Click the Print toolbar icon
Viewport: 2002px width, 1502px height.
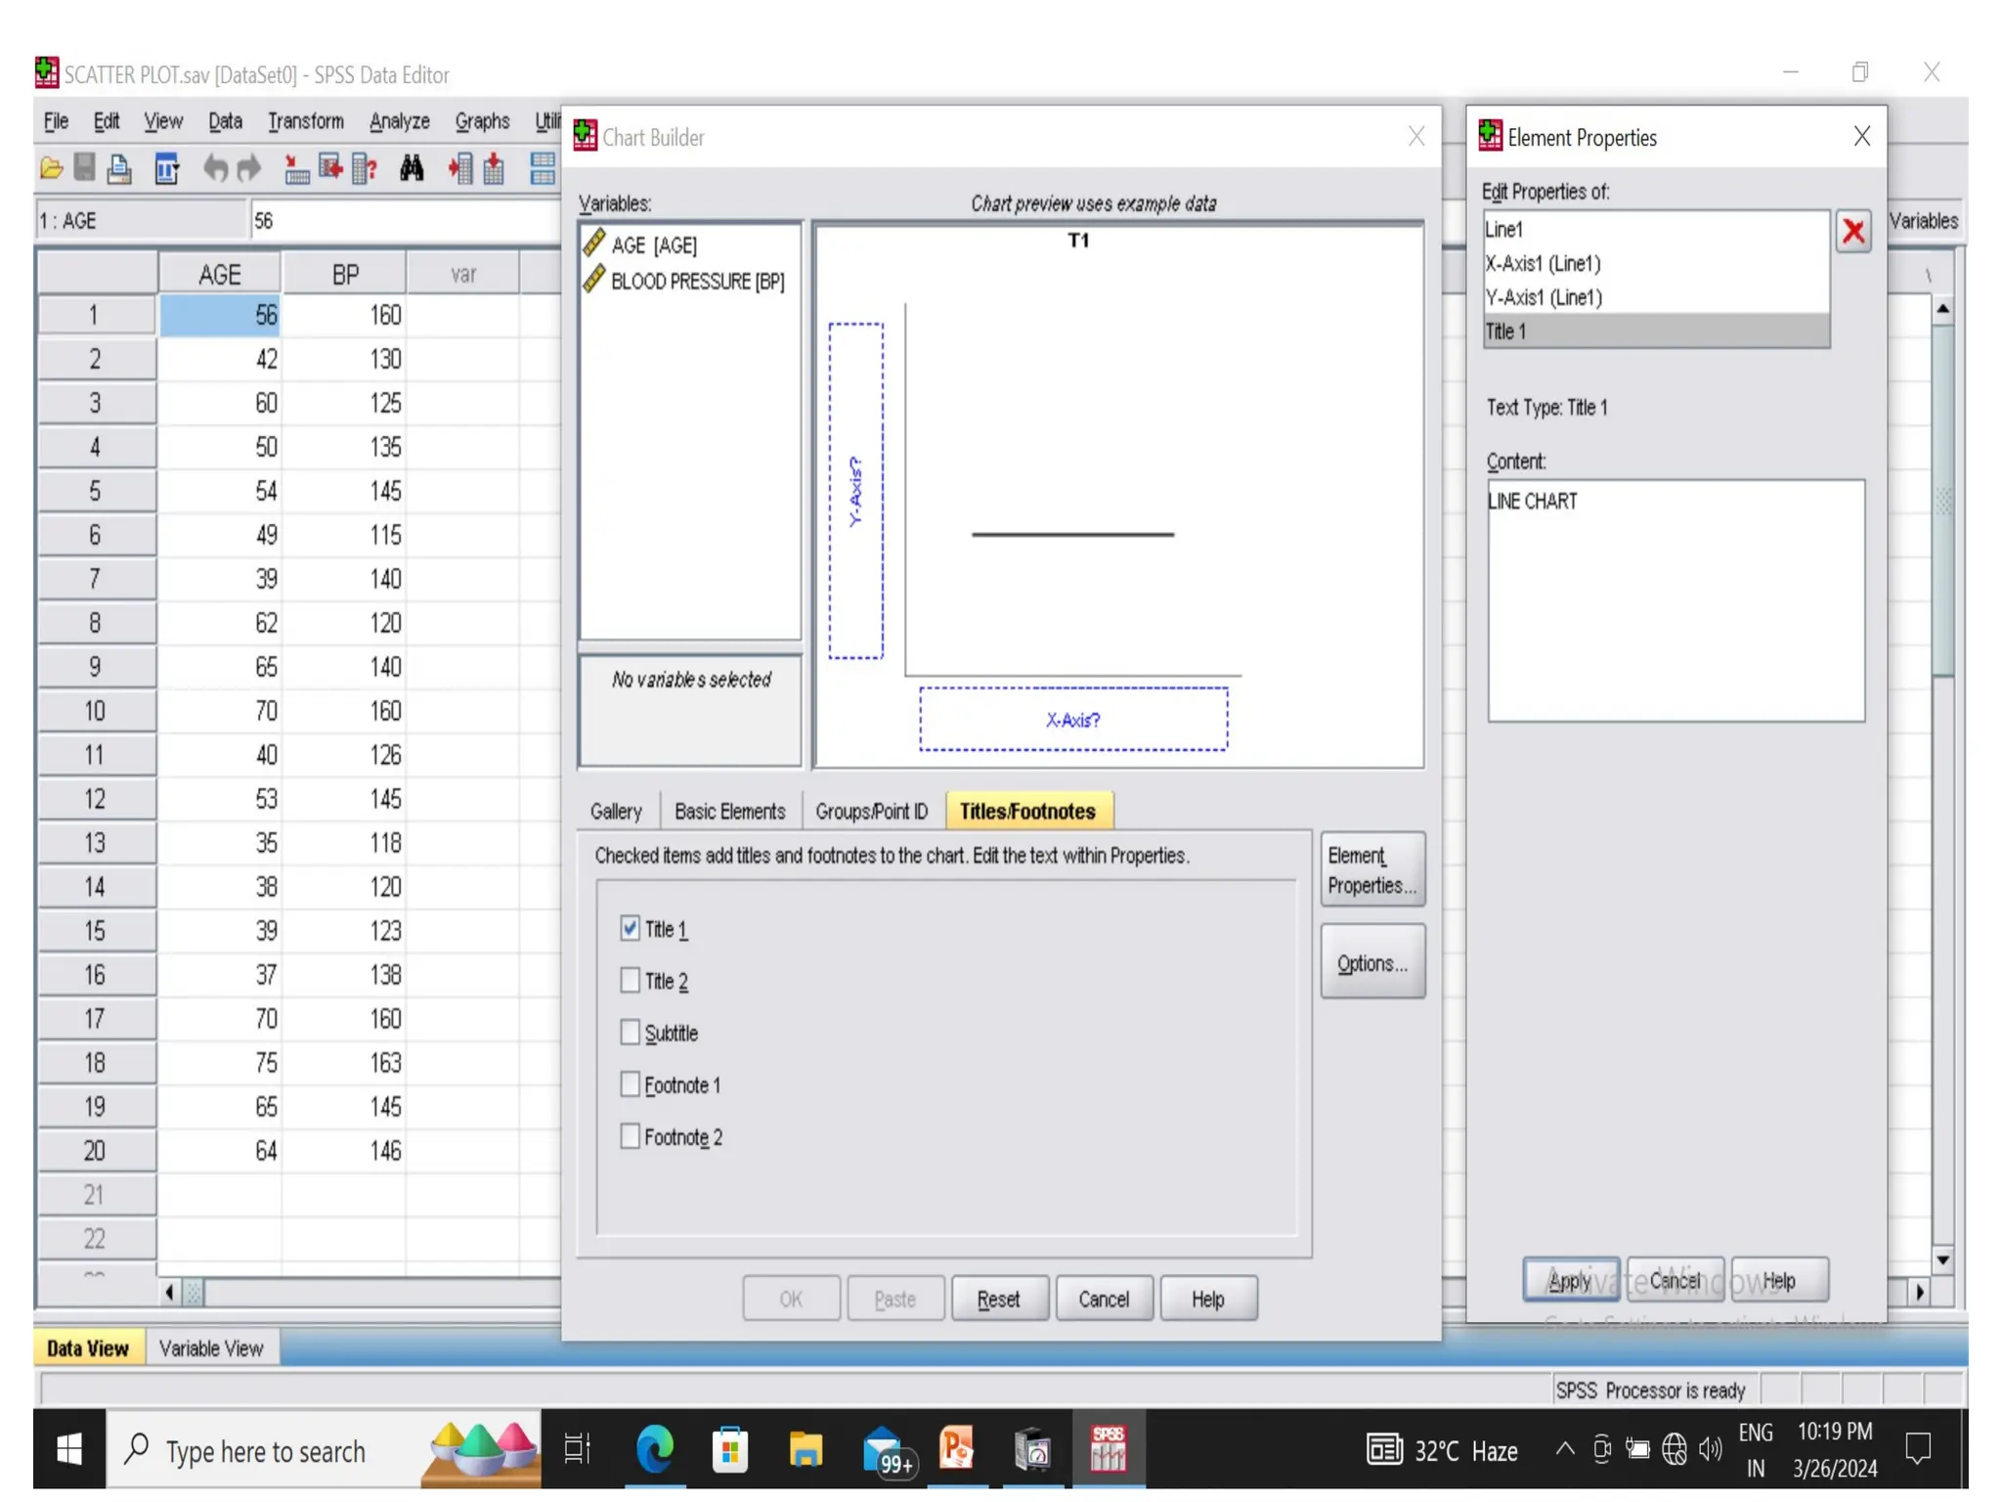click(x=119, y=169)
